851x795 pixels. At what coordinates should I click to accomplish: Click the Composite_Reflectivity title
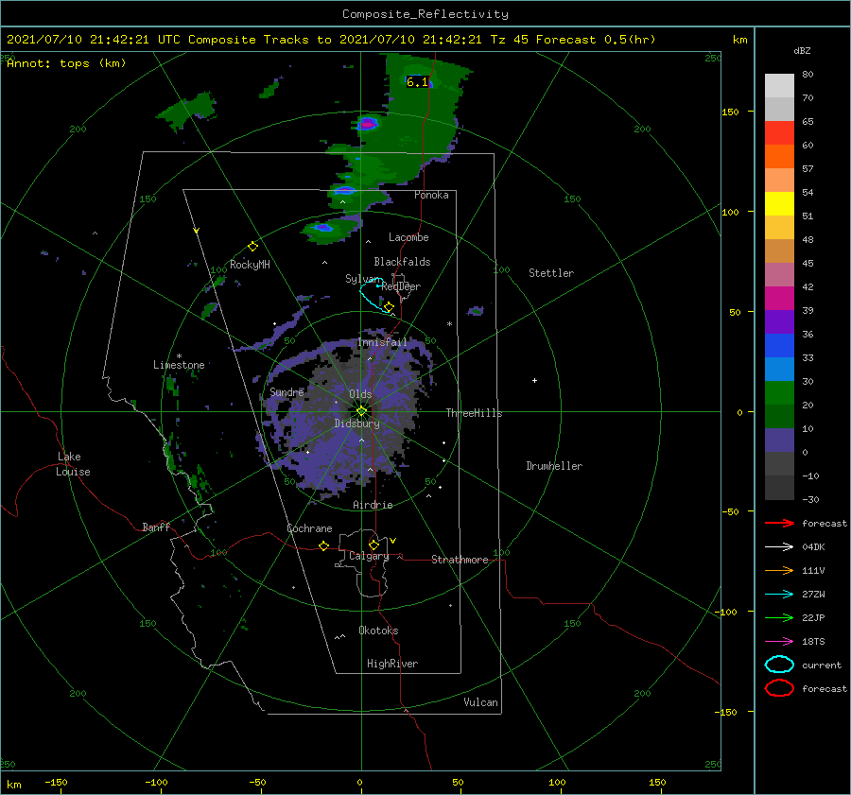click(x=425, y=14)
